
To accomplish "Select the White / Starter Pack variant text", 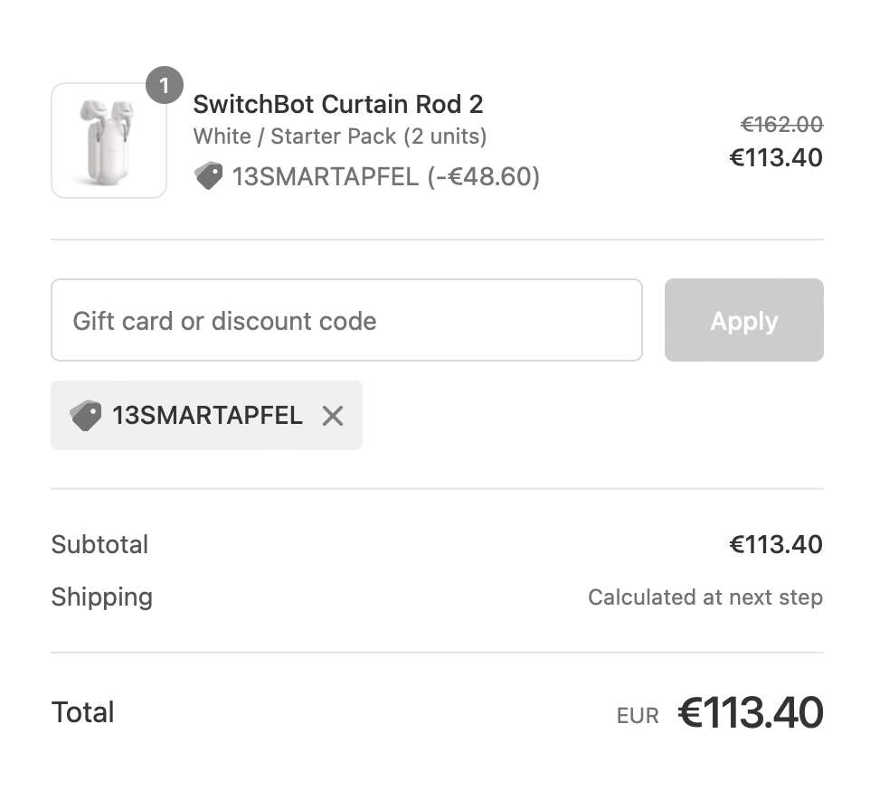I will (340, 136).
